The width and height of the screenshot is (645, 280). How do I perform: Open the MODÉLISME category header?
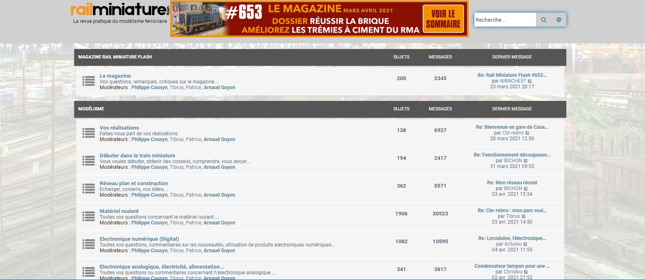tap(91, 109)
